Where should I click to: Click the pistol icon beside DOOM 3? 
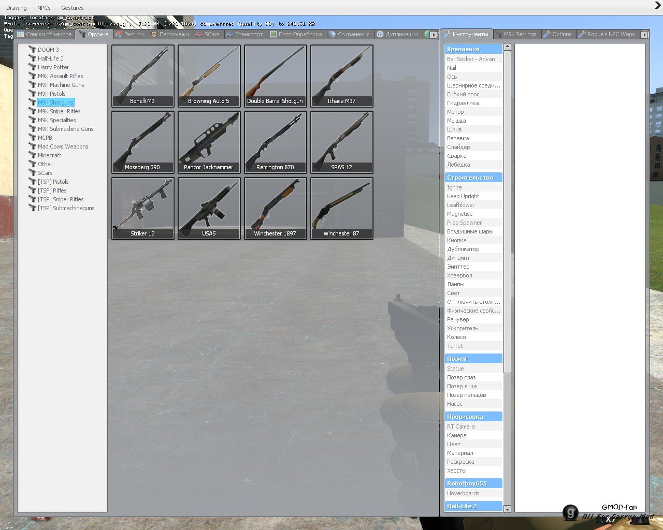[x=32, y=50]
